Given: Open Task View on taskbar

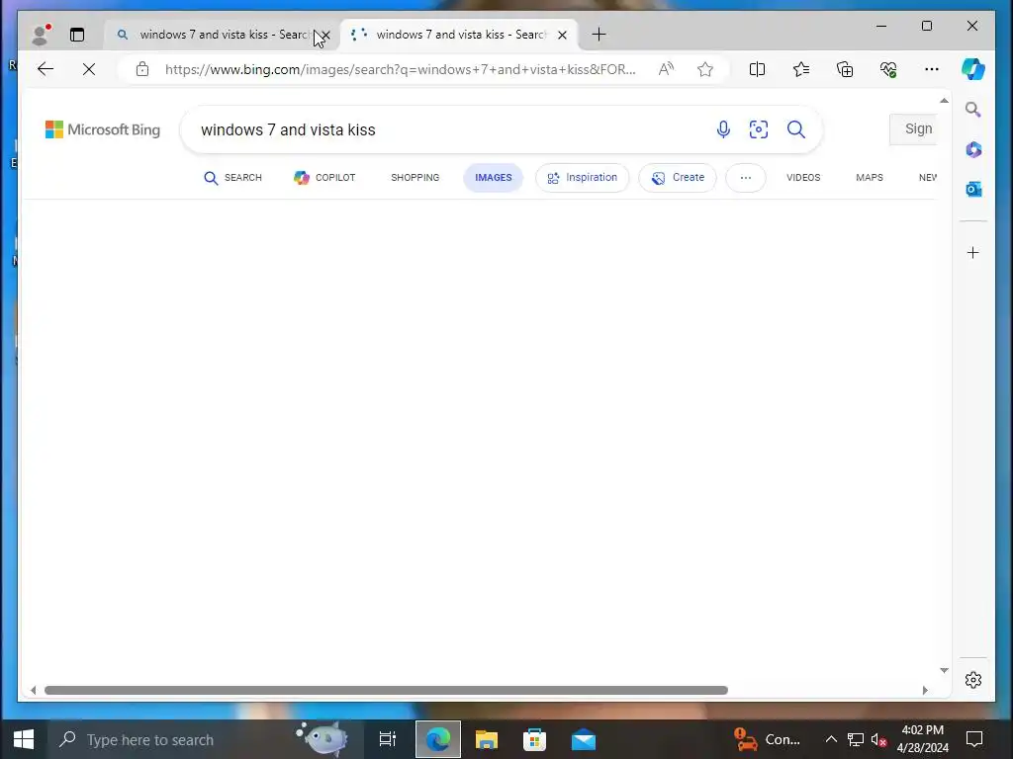Looking at the screenshot, I should click(x=388, y=739).
